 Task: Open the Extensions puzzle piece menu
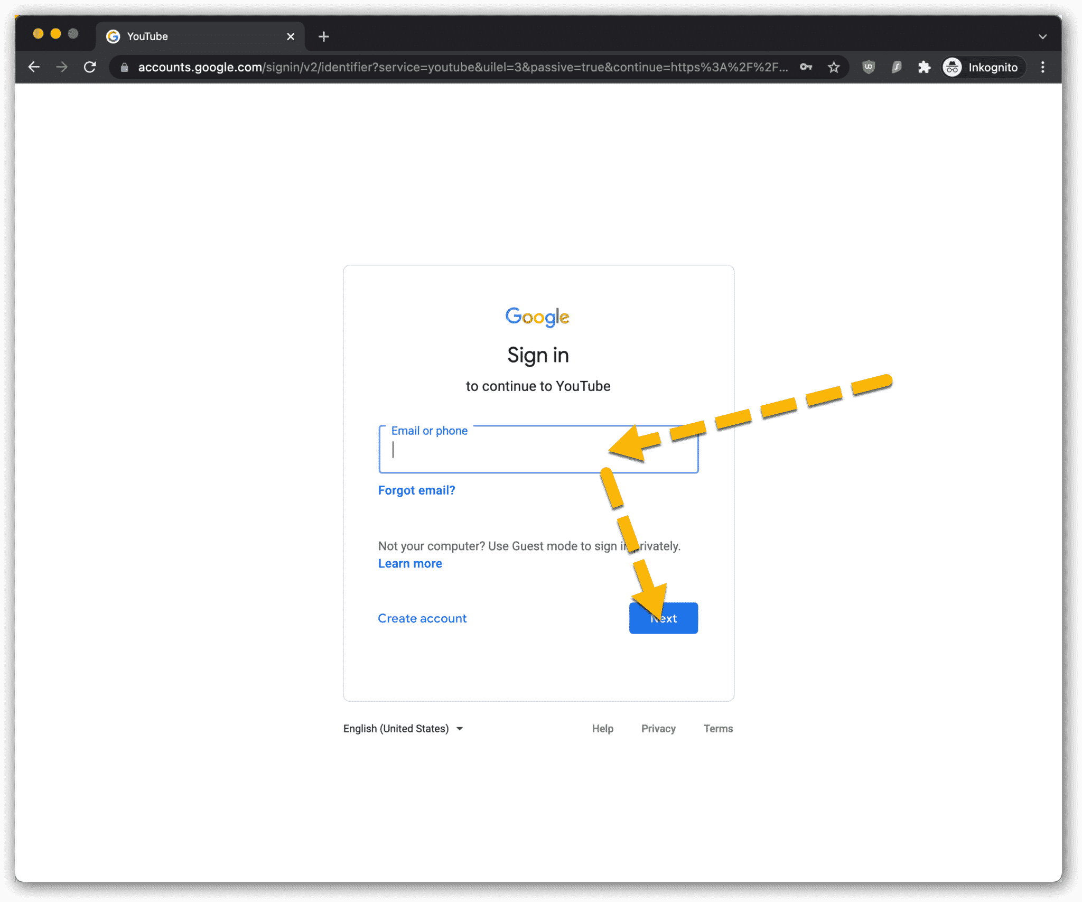coord(924,67)
